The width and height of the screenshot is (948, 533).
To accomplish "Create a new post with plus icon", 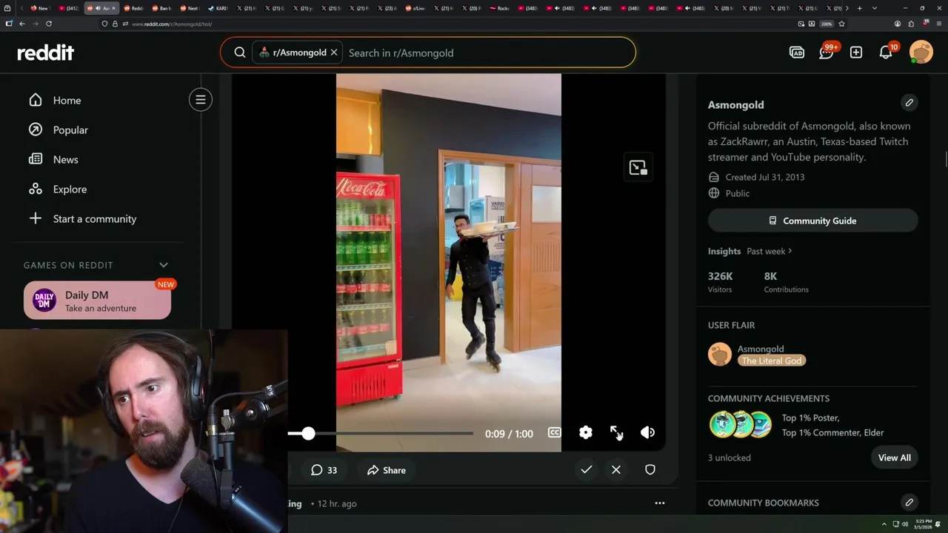I will click(856, 53).
